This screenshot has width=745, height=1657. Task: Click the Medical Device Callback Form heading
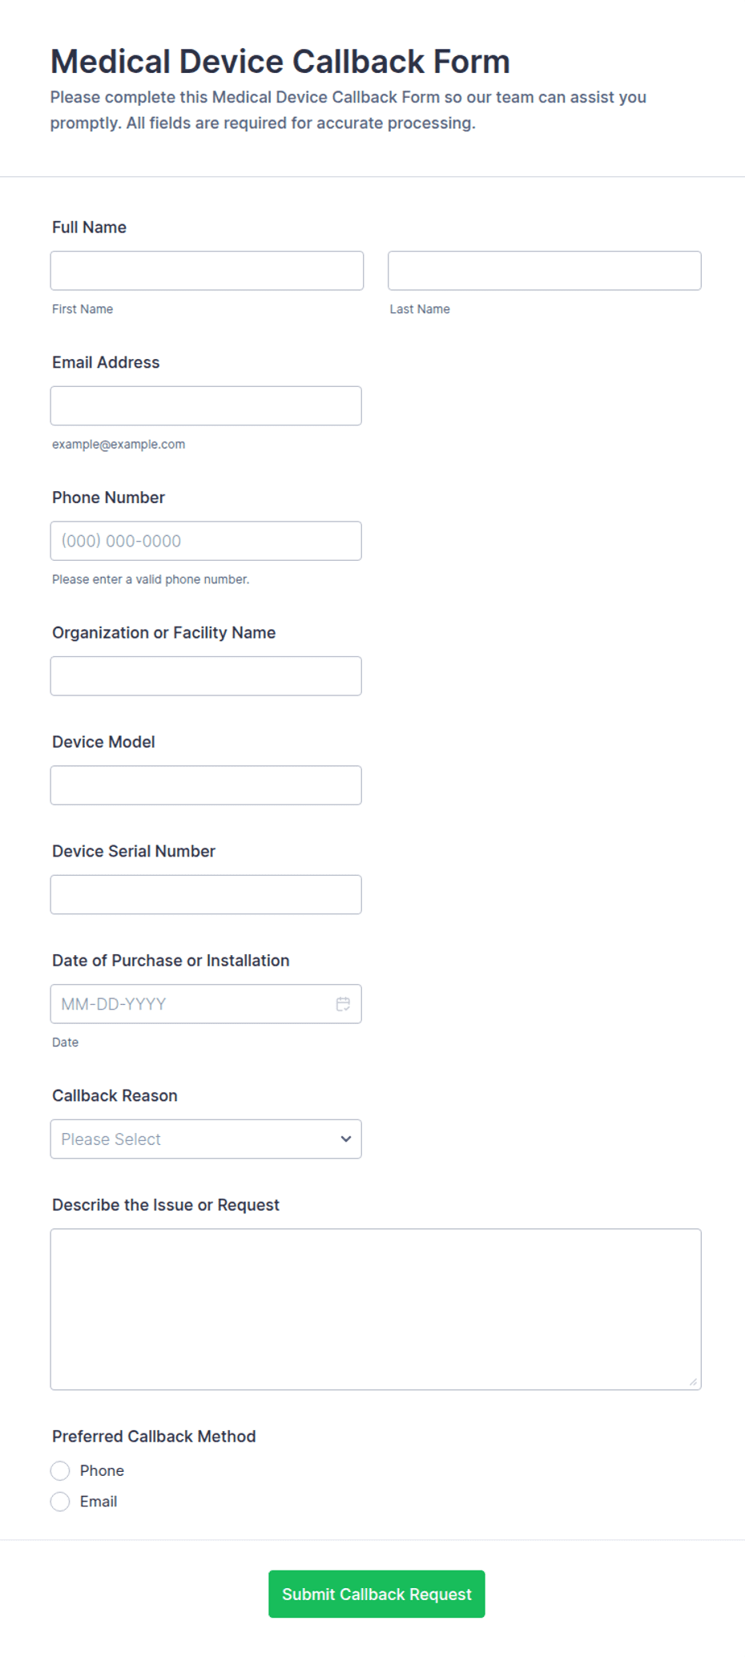280,62
